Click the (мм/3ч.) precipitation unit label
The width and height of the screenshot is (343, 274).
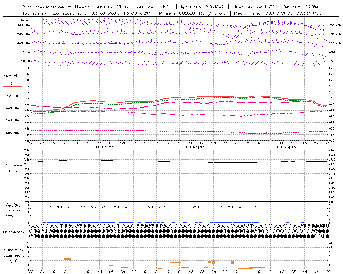tap(14, 205)
